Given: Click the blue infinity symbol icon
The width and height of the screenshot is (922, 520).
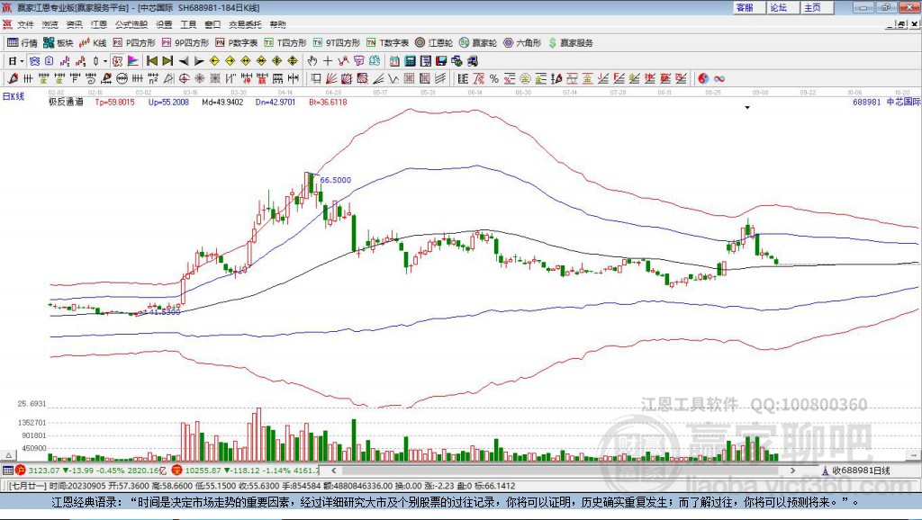Looking at the screenshot, I should 719,78.
